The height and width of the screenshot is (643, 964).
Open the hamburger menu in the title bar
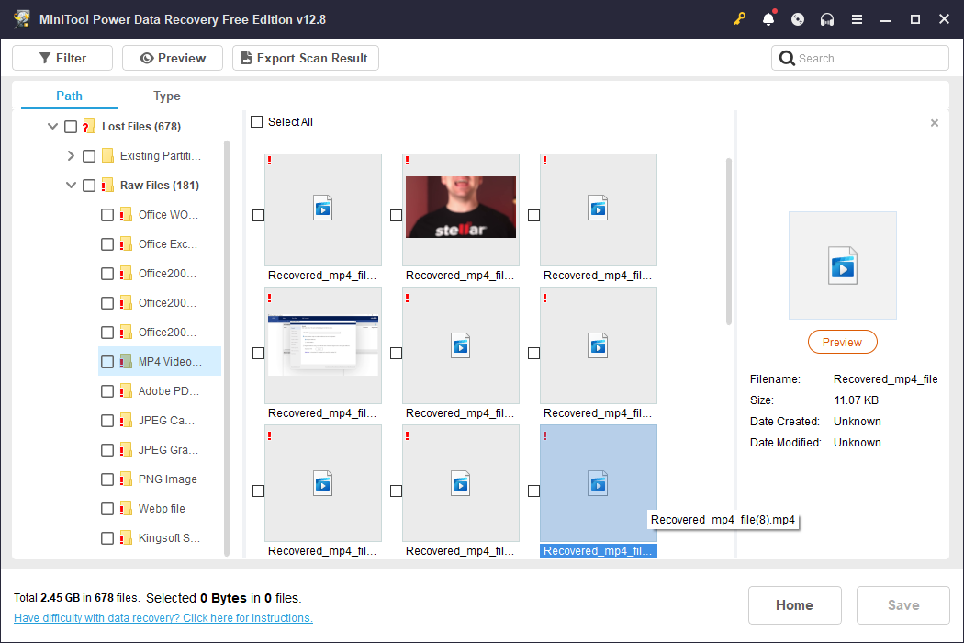pyautogui.click(x=857, y=18)
